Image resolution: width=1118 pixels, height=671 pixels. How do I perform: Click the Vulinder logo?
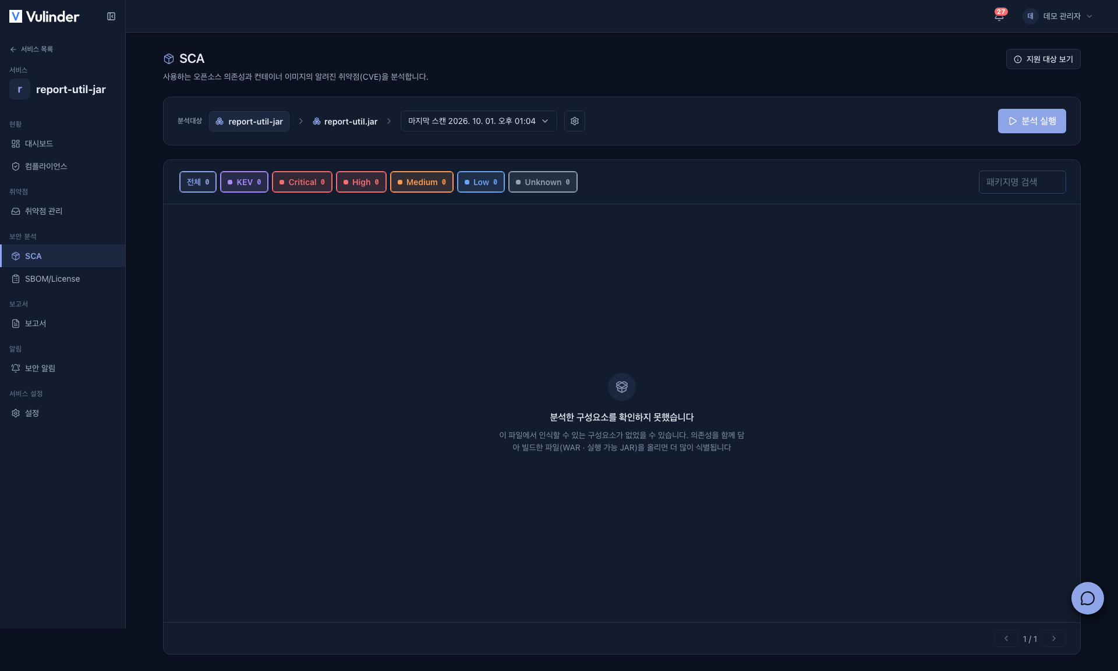pos(44,16)
